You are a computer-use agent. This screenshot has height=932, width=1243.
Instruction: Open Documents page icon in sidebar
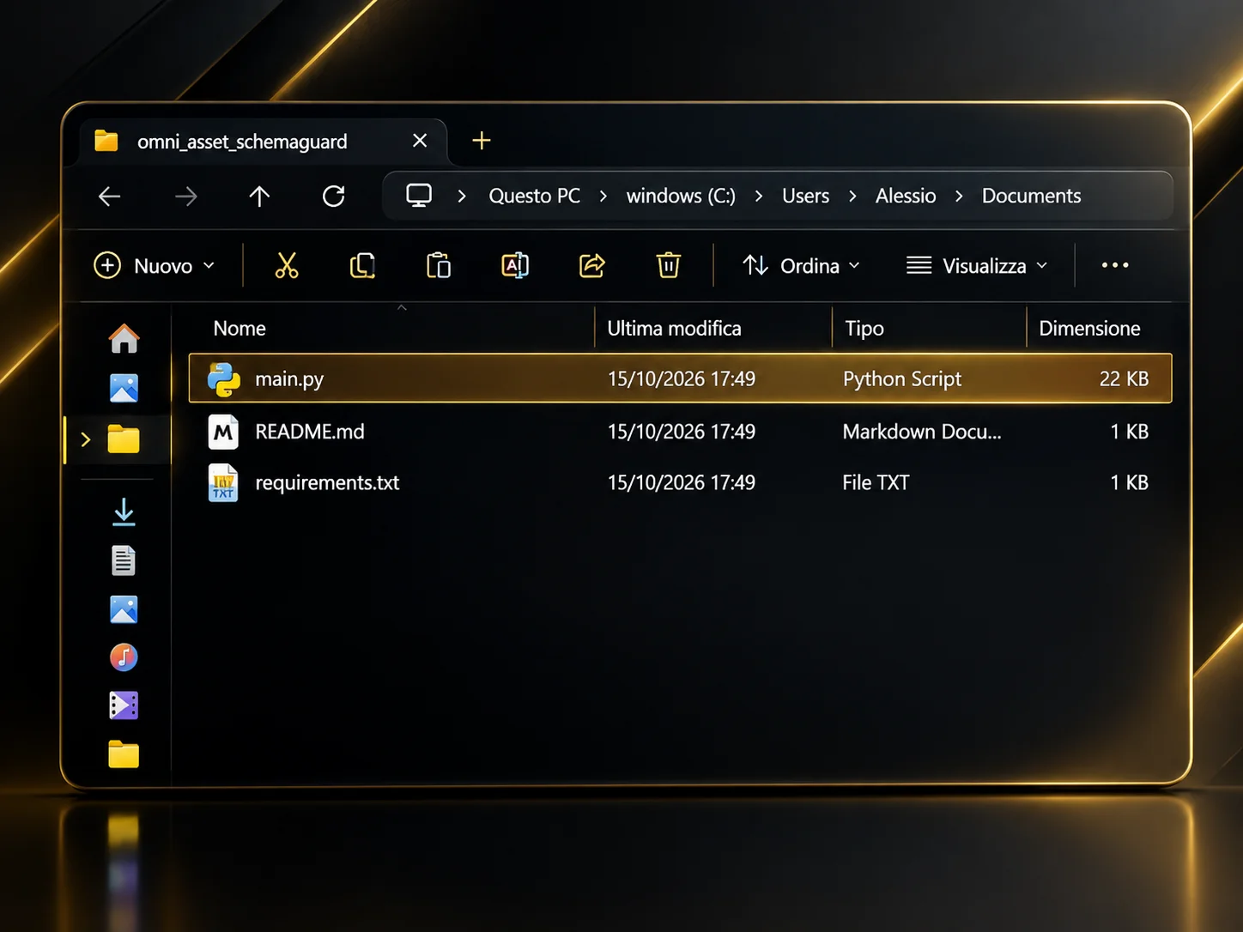point(124,560)
